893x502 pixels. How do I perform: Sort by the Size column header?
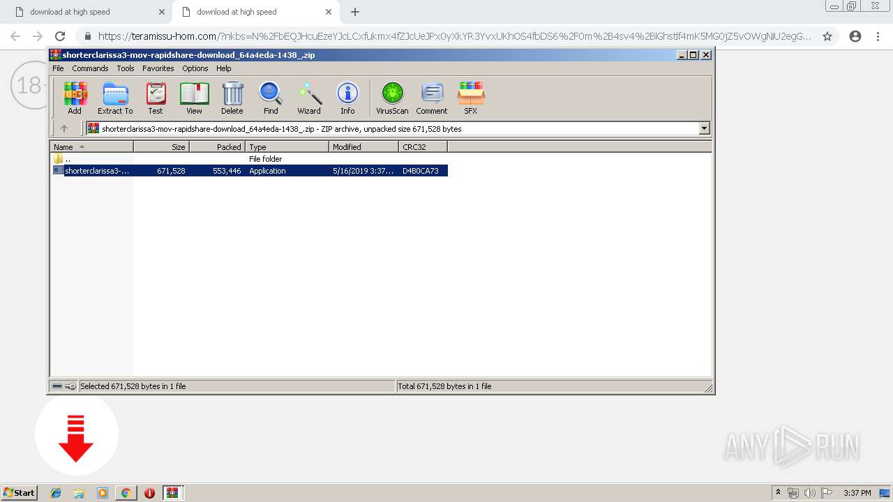pos(161,146)
